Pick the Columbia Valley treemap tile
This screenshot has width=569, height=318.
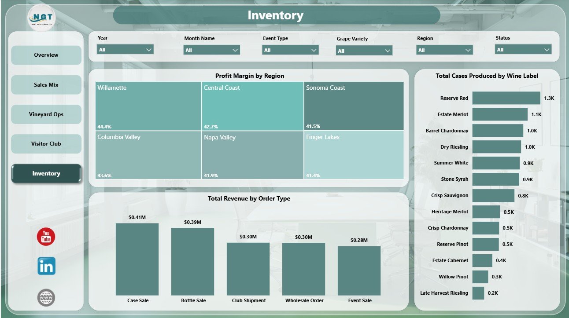pos(148,155)
